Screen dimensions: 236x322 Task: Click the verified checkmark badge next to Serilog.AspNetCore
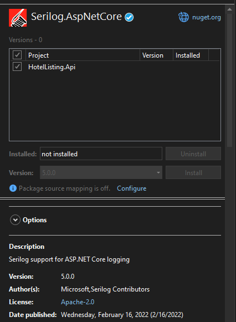129,17
